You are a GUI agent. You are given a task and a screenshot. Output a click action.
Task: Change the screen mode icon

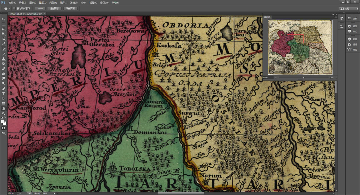click(4, 133)
